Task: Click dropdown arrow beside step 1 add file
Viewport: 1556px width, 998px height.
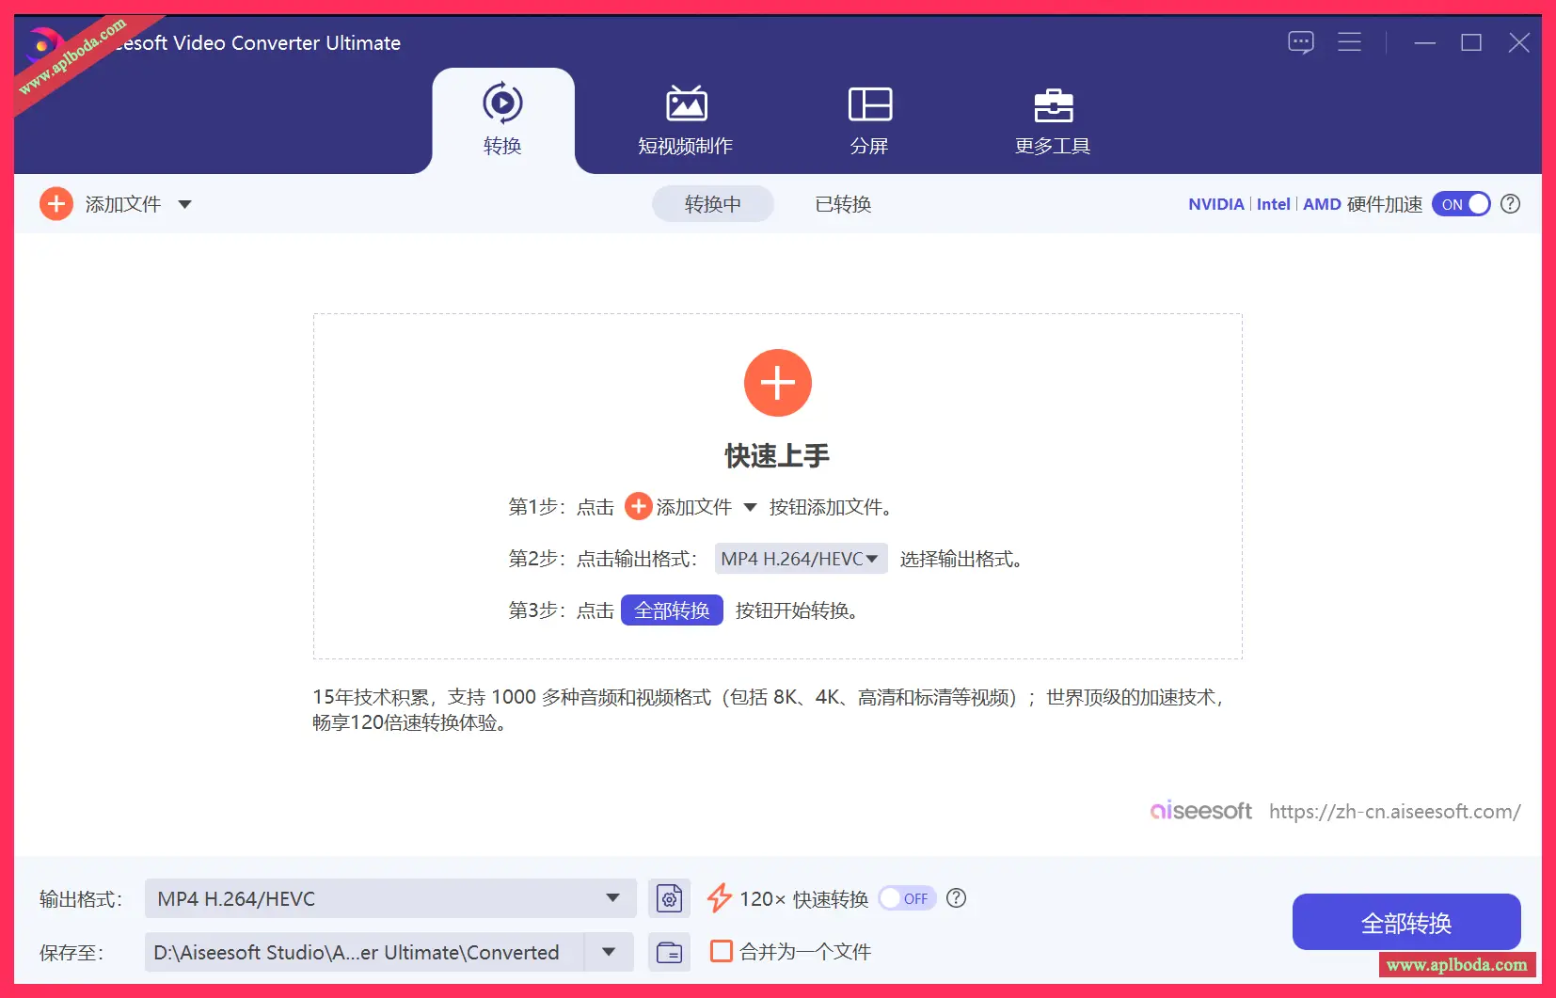Action: click(750, 507)
